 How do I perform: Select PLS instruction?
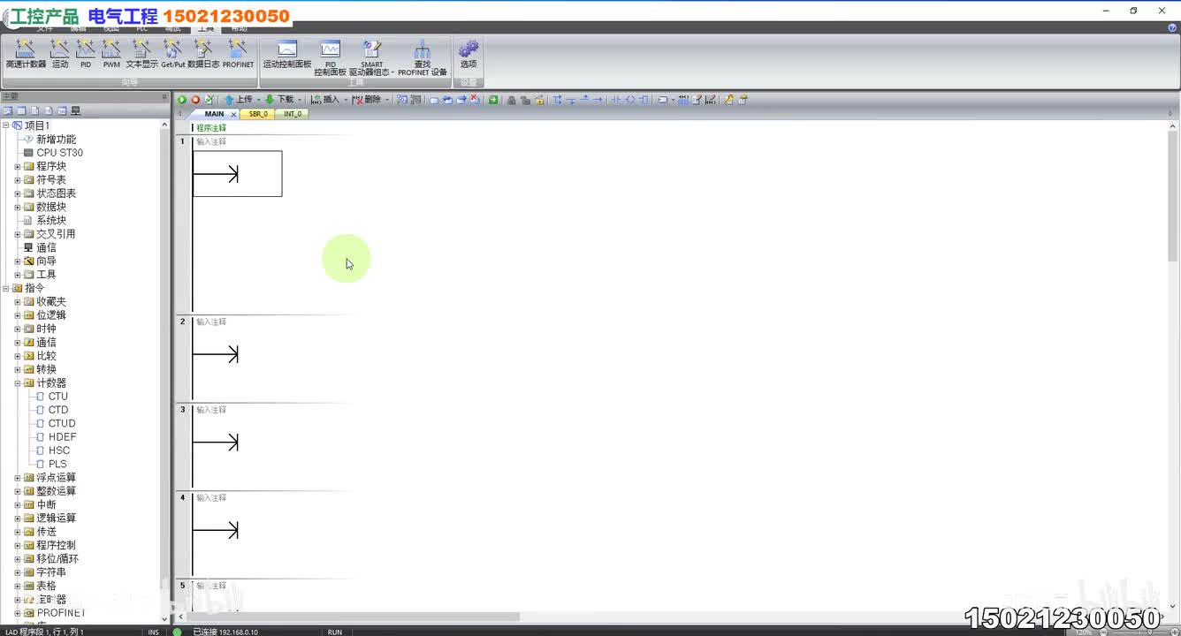coord(57,464)
